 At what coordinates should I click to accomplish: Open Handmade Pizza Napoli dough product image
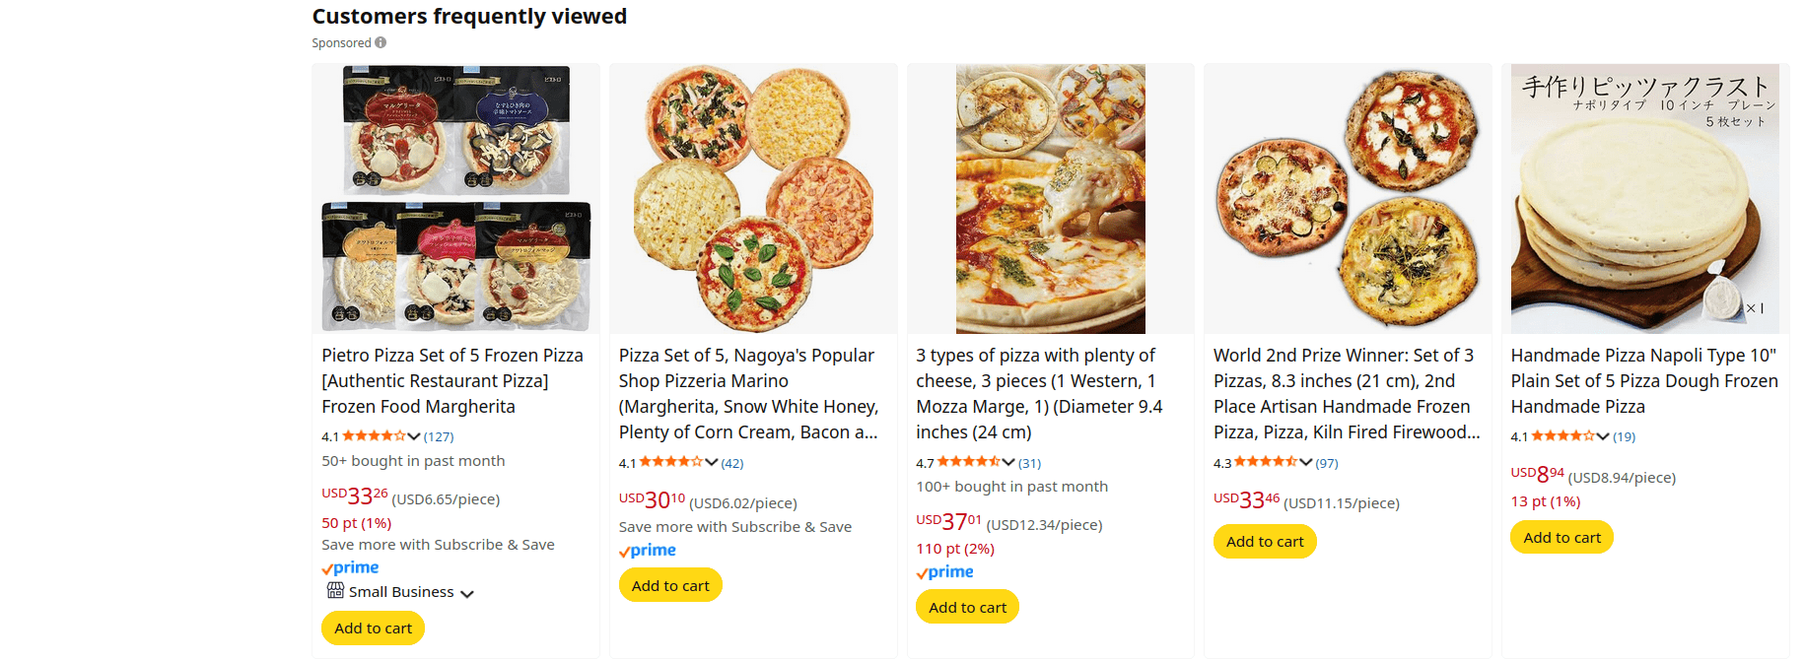(x=1644, y=199)
